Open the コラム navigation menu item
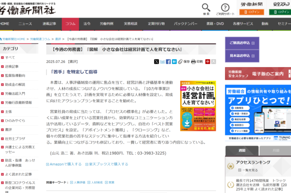This screenshot has height=193, width=291. click(x=70, y=24)
